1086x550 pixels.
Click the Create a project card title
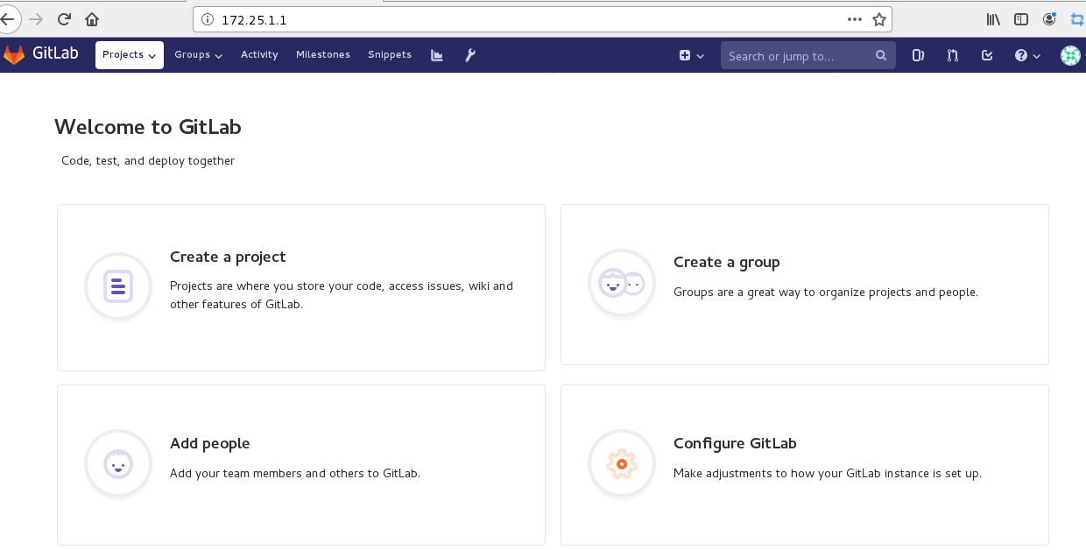point(228,257)
